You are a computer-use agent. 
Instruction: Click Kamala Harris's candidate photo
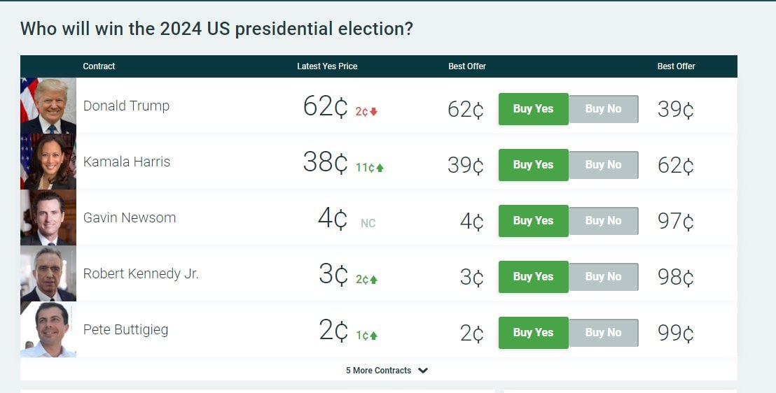[x=48, y=162]
